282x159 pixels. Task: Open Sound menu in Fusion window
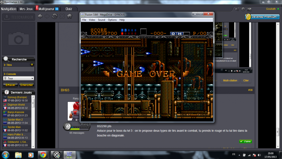tap(102, 20)
